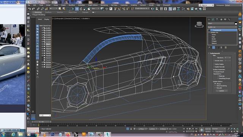243x137 pixels.
Task: Click the Select menu in Scene Explorer
Action: pos(40,19)
